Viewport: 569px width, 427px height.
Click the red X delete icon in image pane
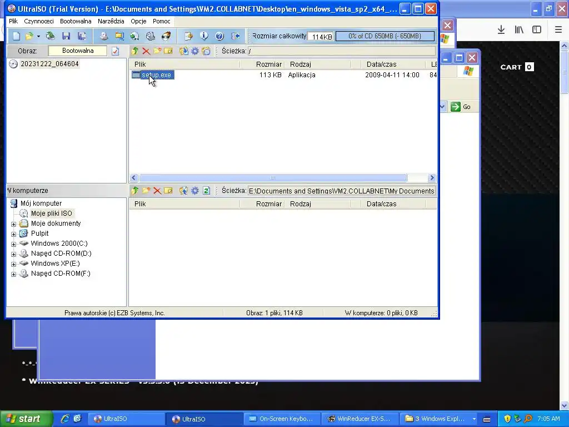click(146, 51)
